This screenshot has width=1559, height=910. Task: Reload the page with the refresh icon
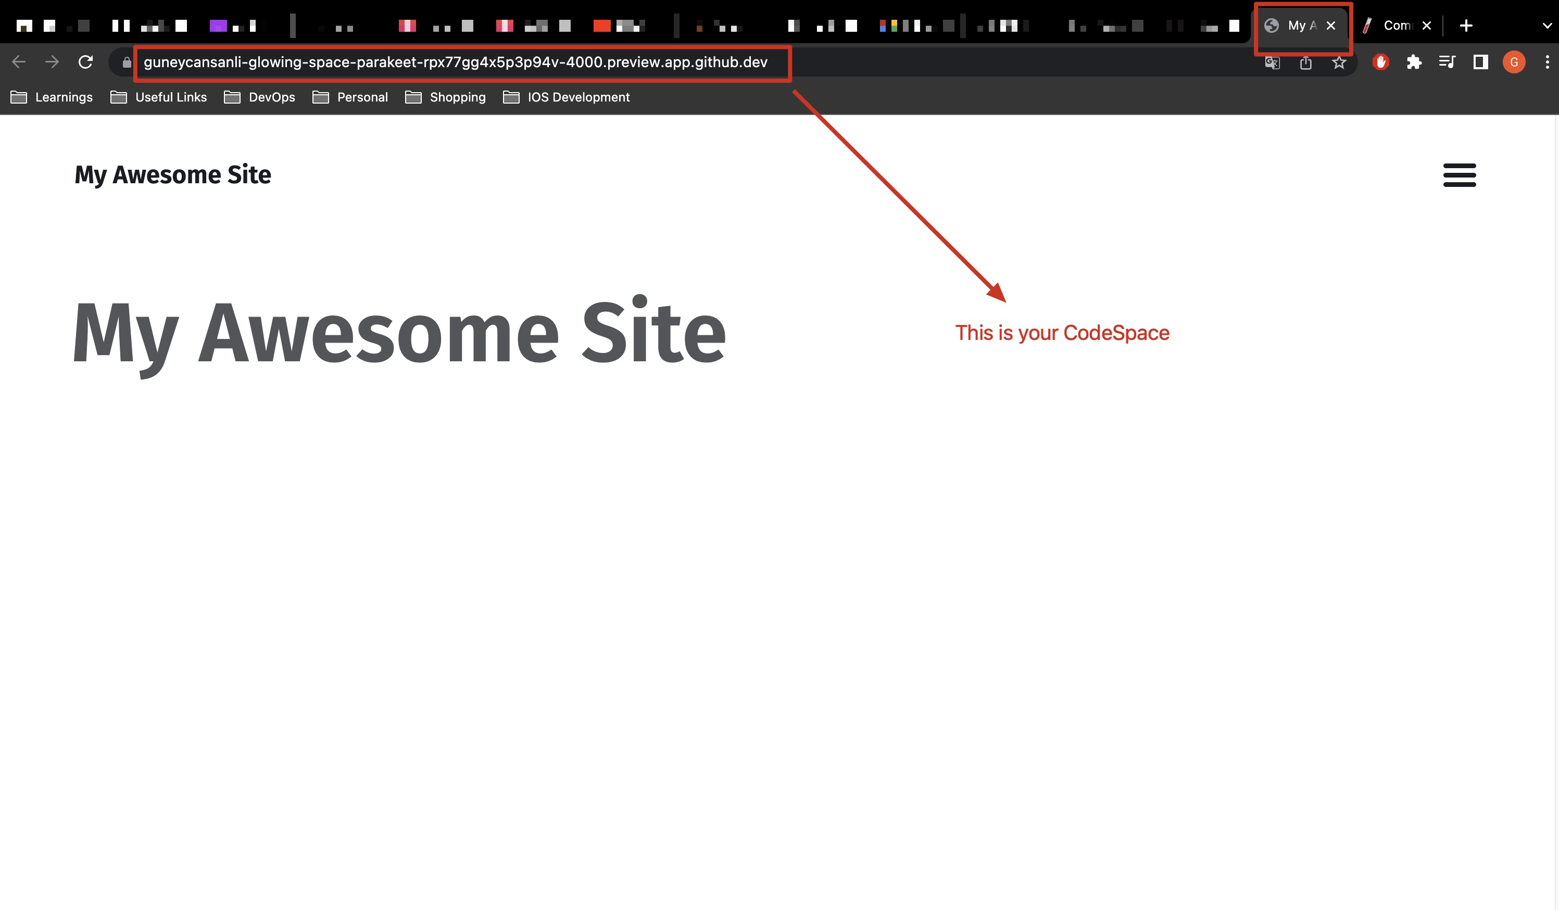click(85, 62)
